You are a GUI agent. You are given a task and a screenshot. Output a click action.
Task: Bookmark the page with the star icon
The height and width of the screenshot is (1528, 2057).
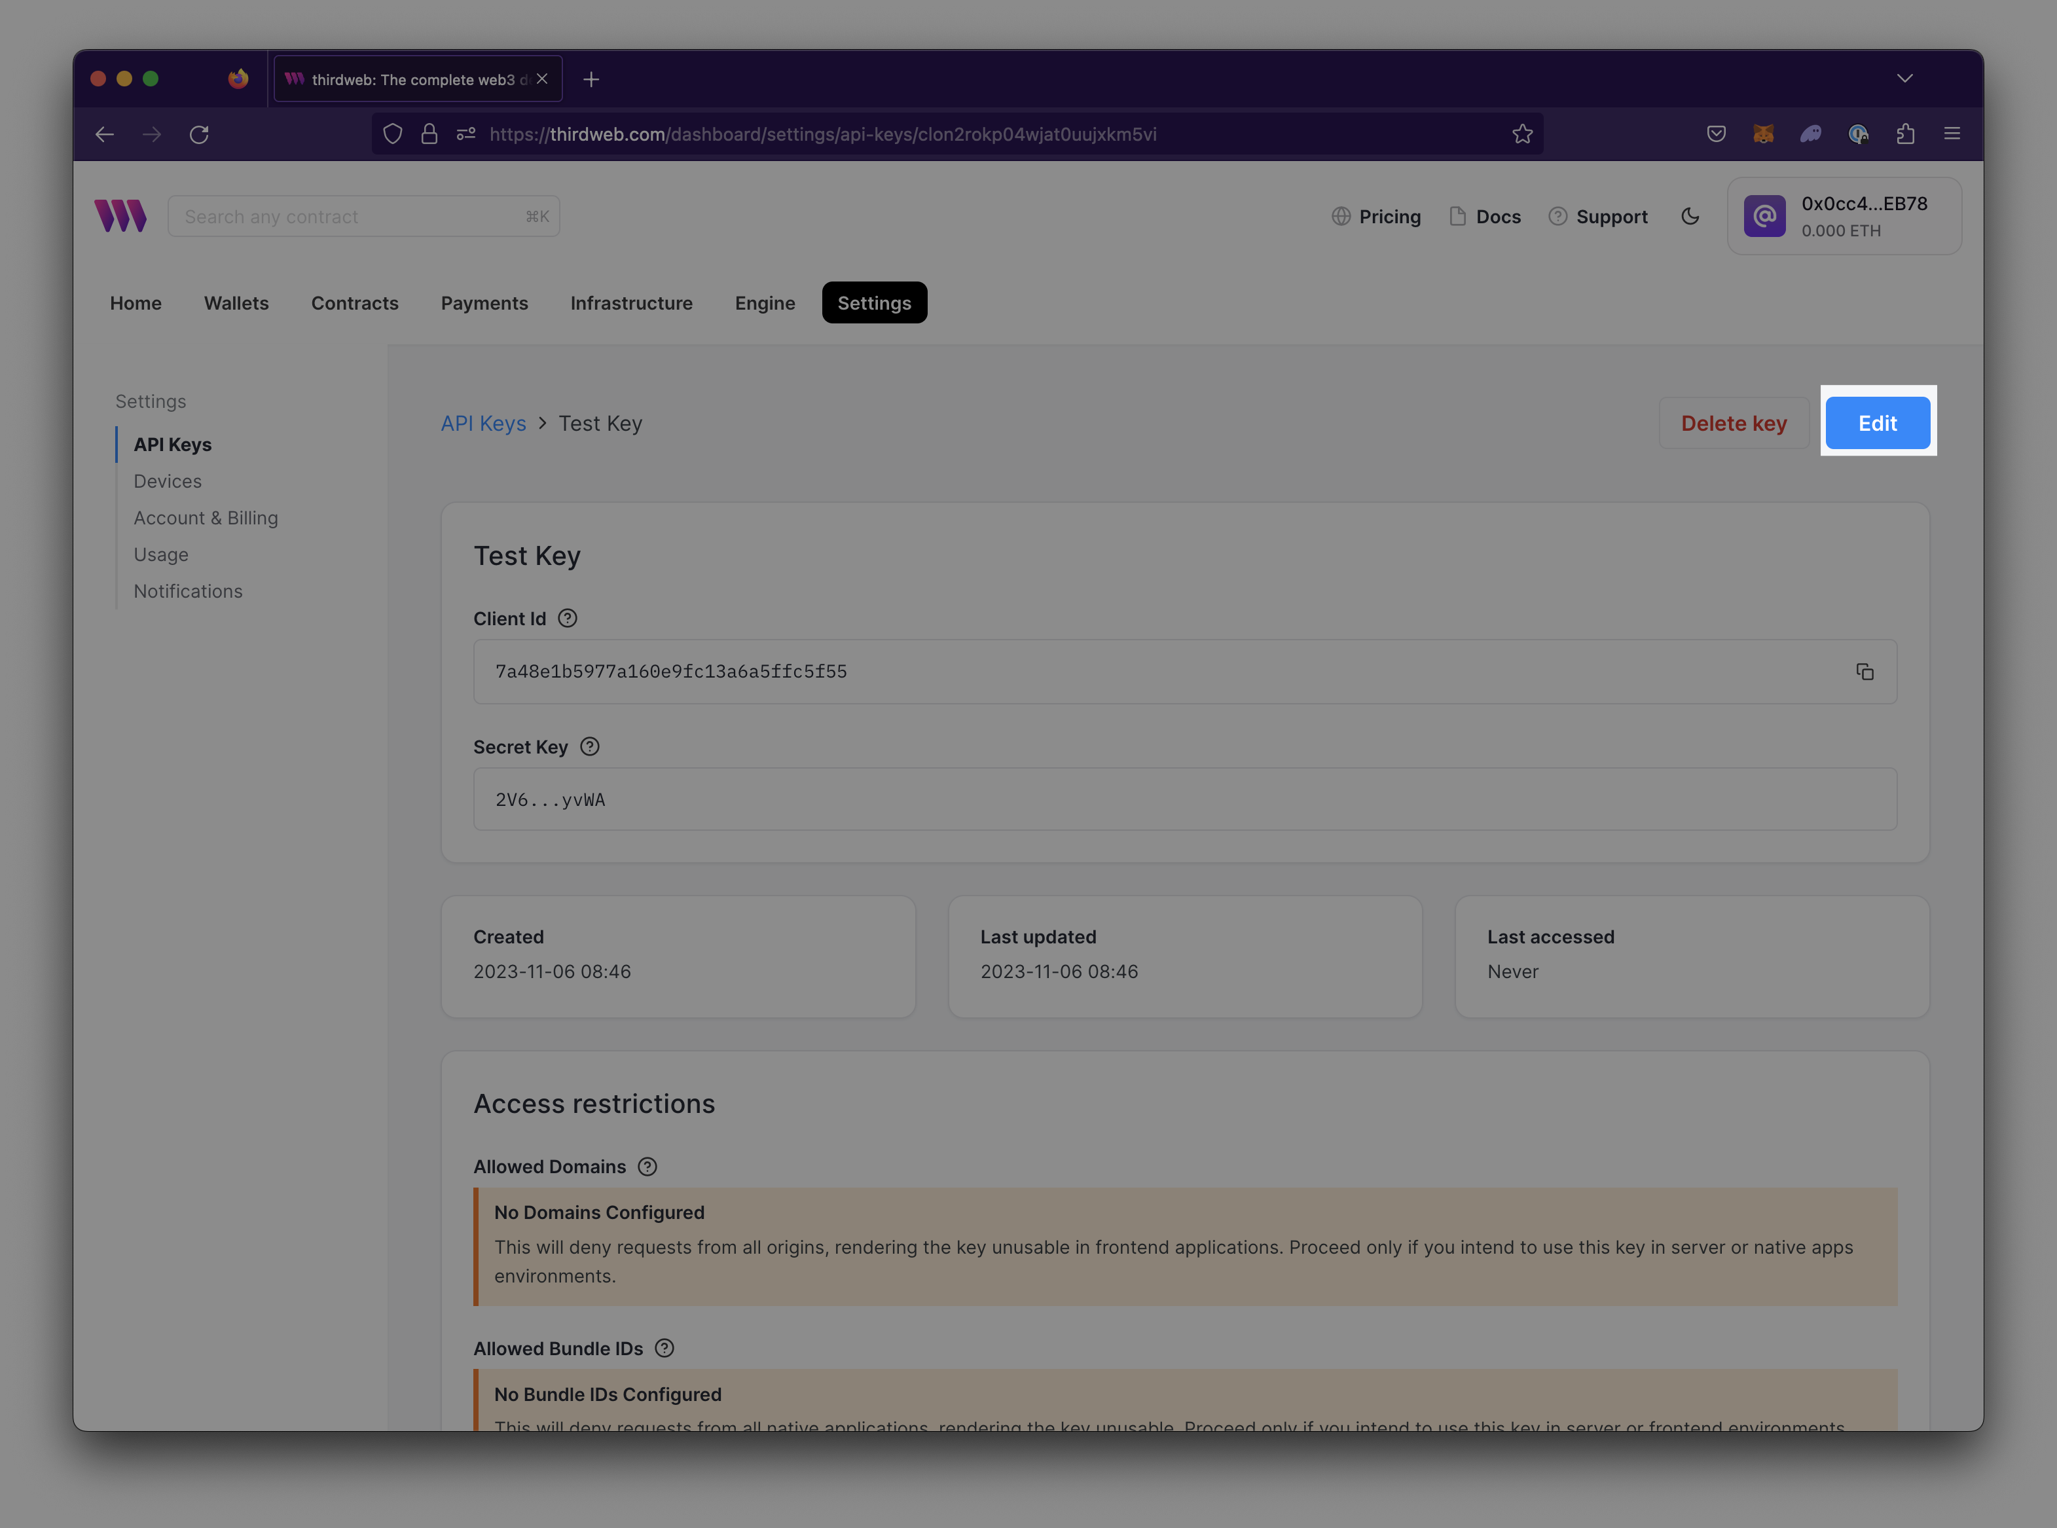tap(1523, 134)
